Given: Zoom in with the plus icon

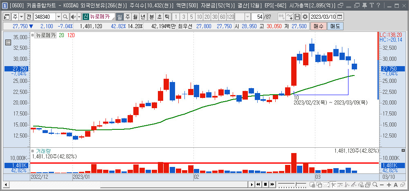Looking at the screenshot, I should [x=389, y=184].
